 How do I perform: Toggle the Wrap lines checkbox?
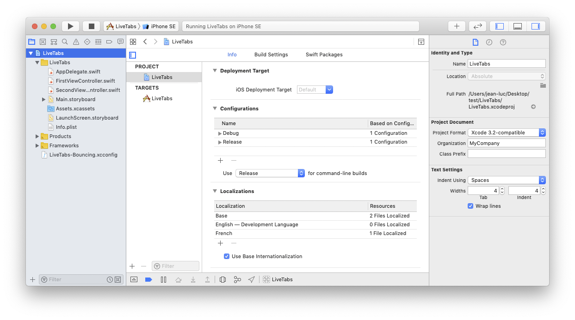click(470, 206)
